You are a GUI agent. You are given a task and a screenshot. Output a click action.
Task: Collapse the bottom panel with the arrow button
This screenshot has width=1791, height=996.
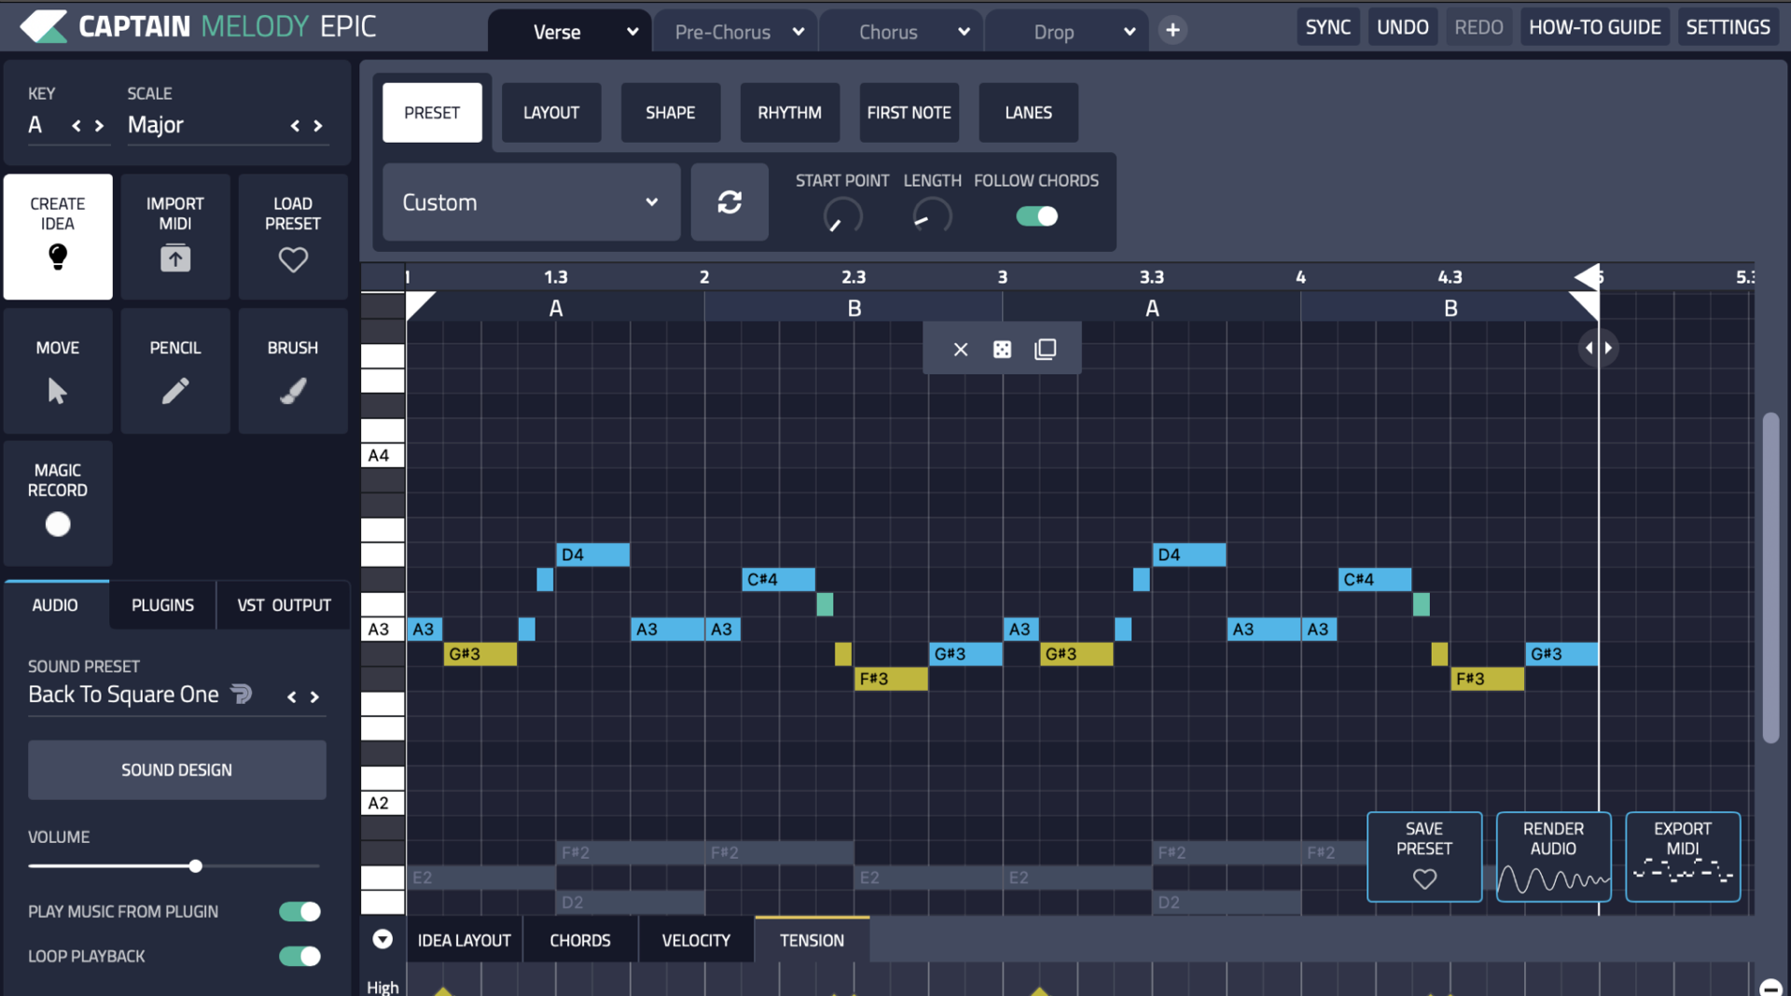coord(382,939)
